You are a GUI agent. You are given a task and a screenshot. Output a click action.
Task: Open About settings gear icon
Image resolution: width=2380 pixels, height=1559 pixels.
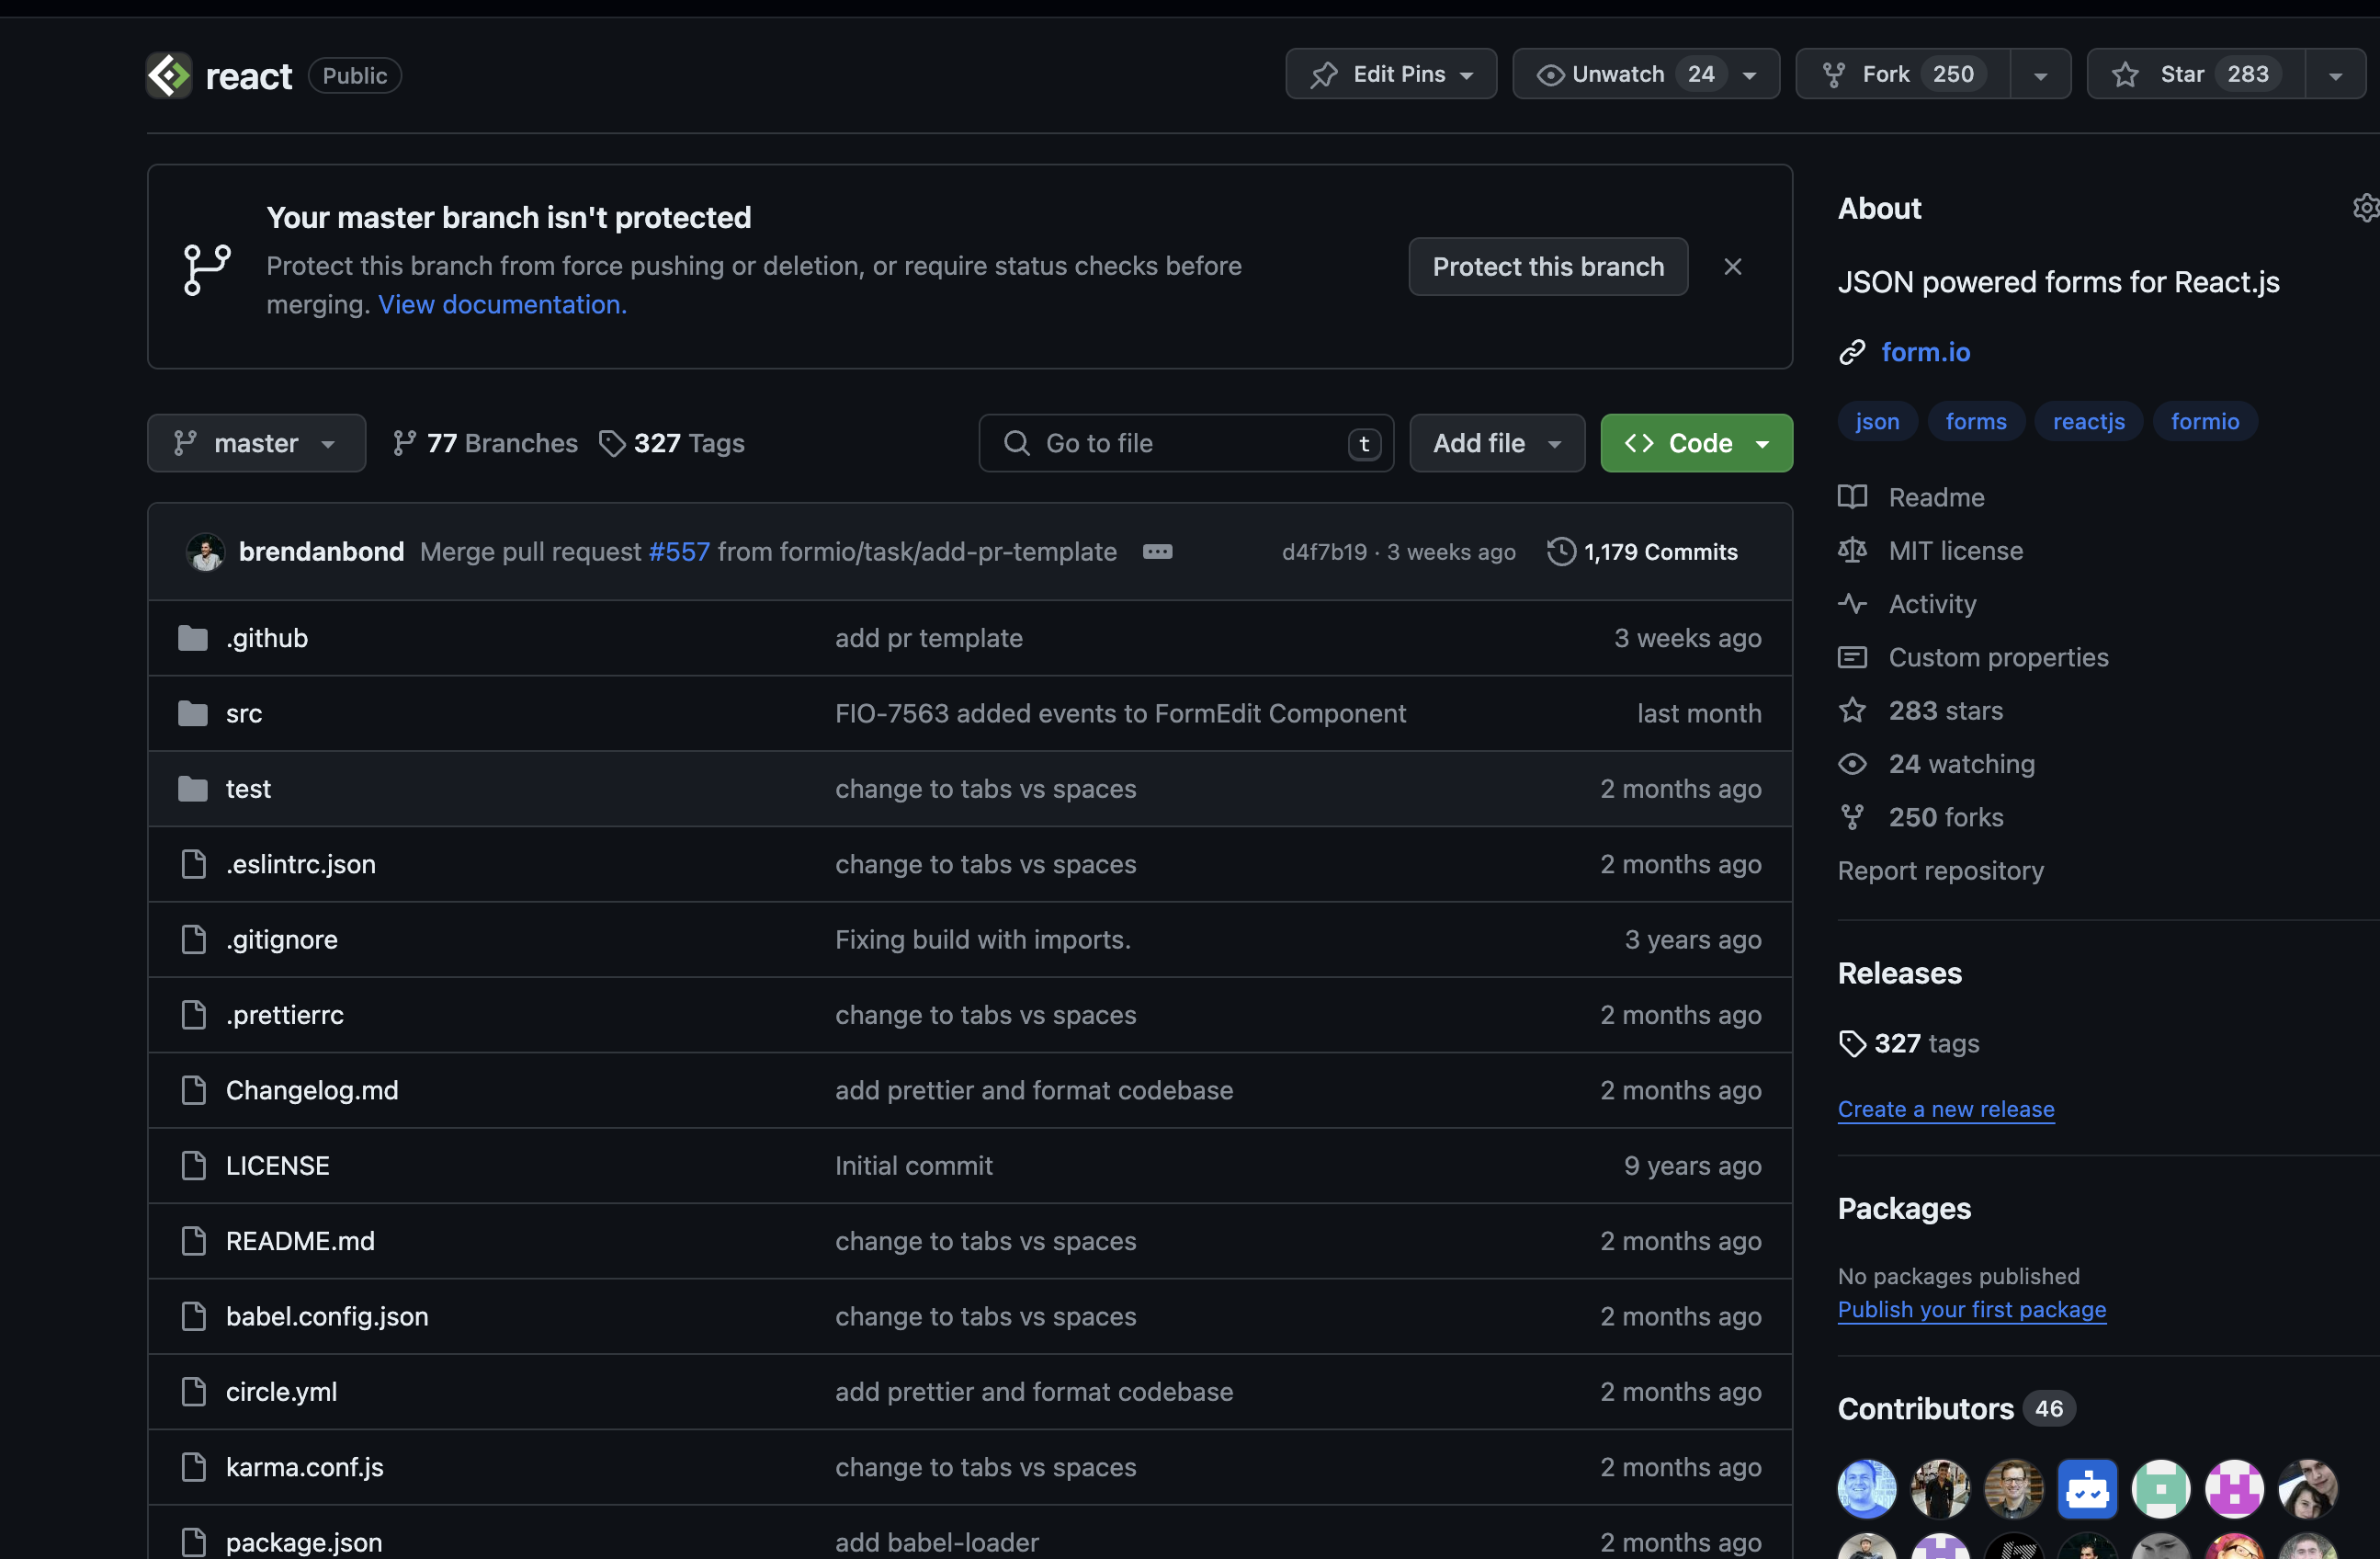pos(2364,208)
